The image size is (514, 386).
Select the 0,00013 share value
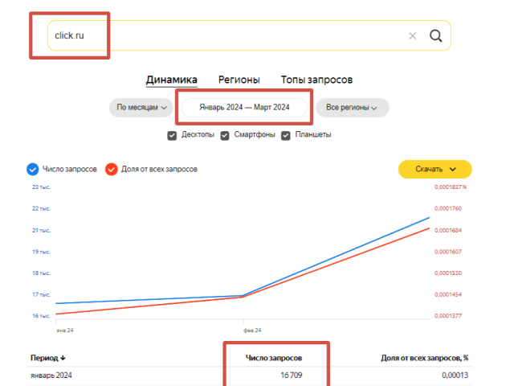pos(455,376)
